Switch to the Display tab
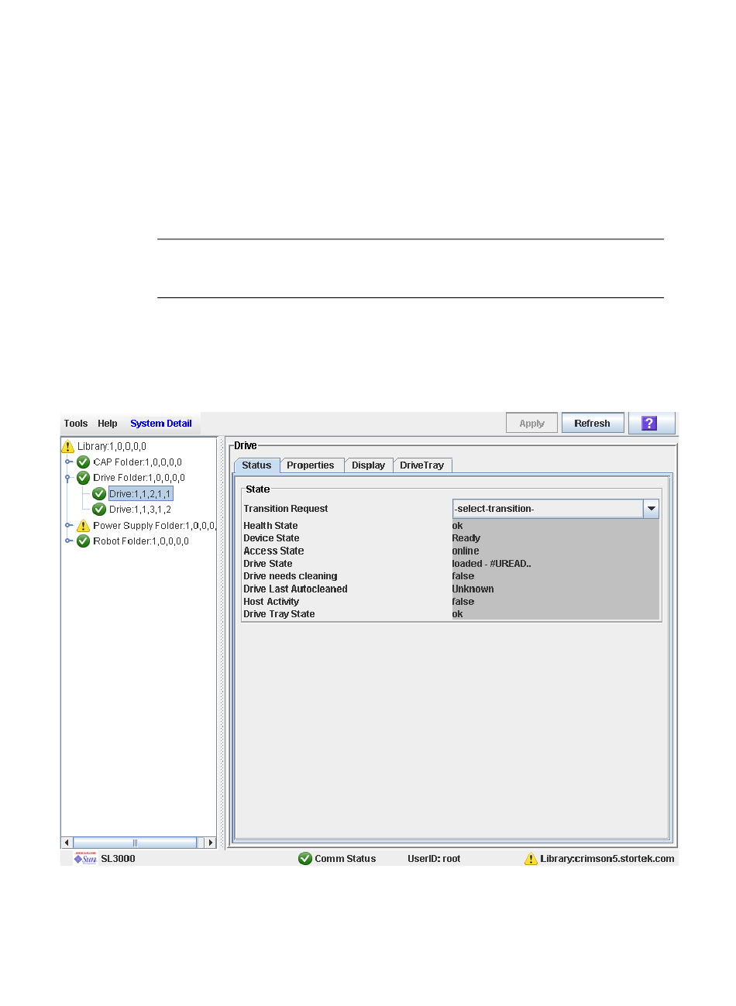This screenshot has width=736, height=1006. [369, 465]
